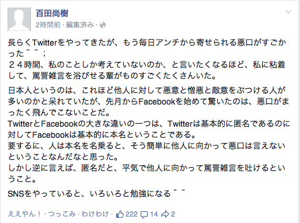This screenshot has width=300, height=223.
Task: Show the 2 shares count
Action: [173, 214]
